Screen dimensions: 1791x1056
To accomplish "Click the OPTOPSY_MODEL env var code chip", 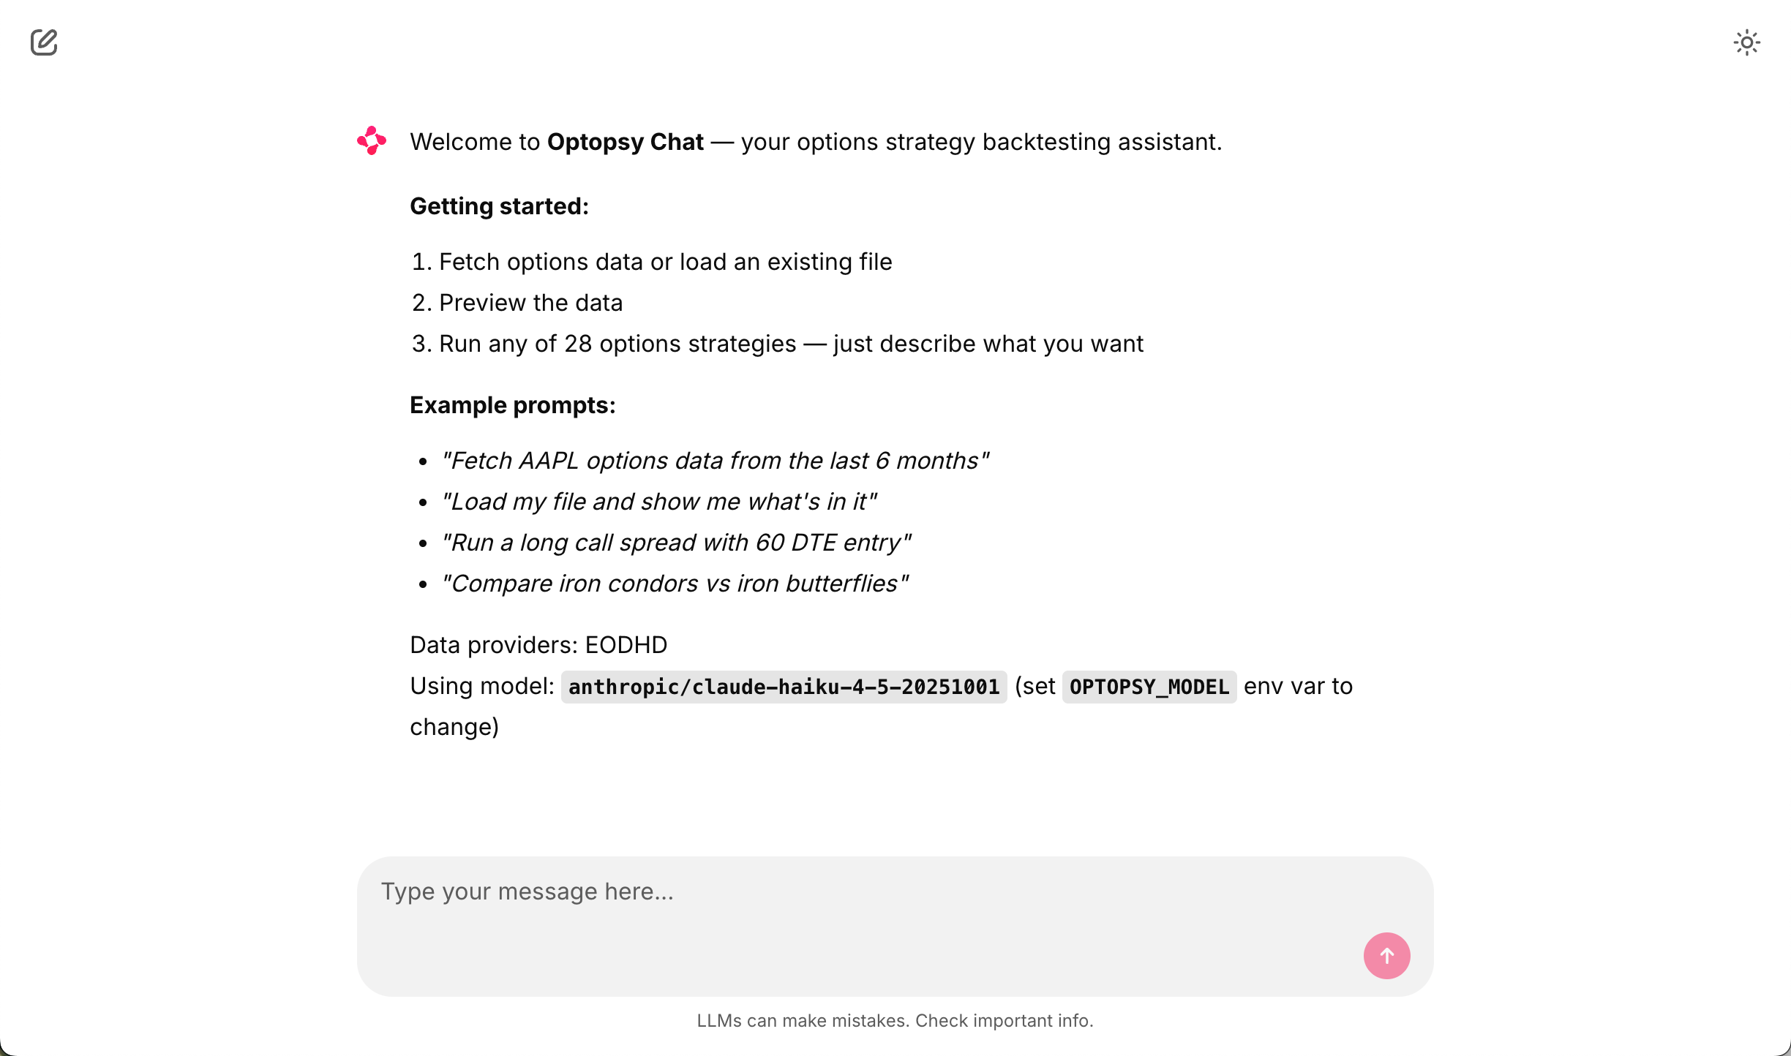I will click(1149, 687).
